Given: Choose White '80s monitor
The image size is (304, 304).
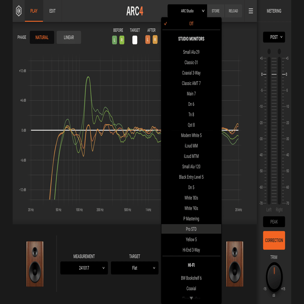Looking at the screenshot, I should tap(191, 198).
